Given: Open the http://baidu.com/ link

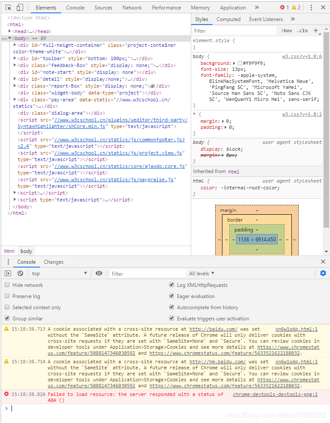Looking at the screenshot, I should tap(213, 329).
